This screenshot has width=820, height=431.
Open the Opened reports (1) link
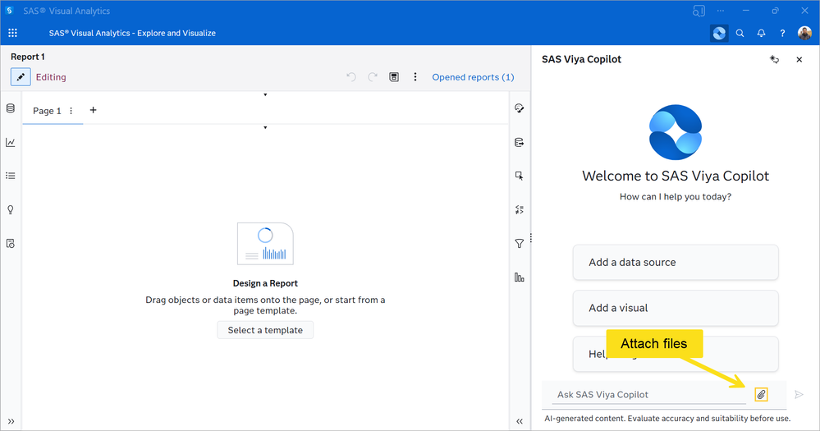coord(473,77)
